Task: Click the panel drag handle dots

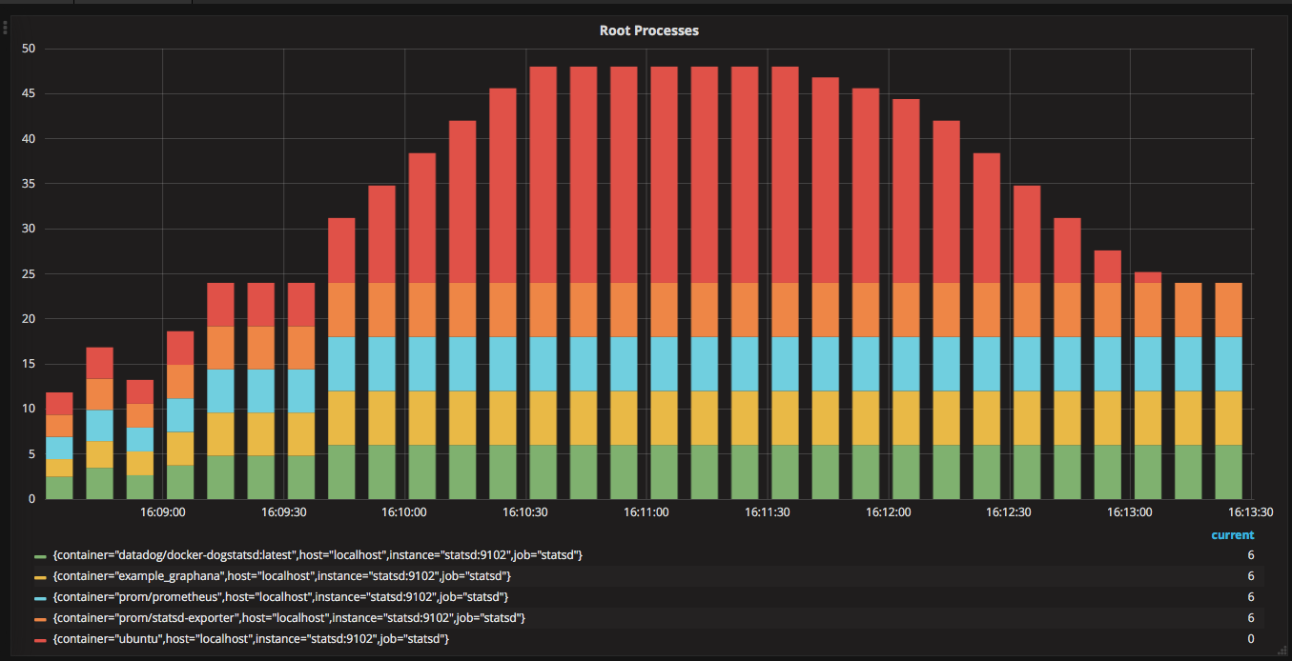Action: pos(5,28)
